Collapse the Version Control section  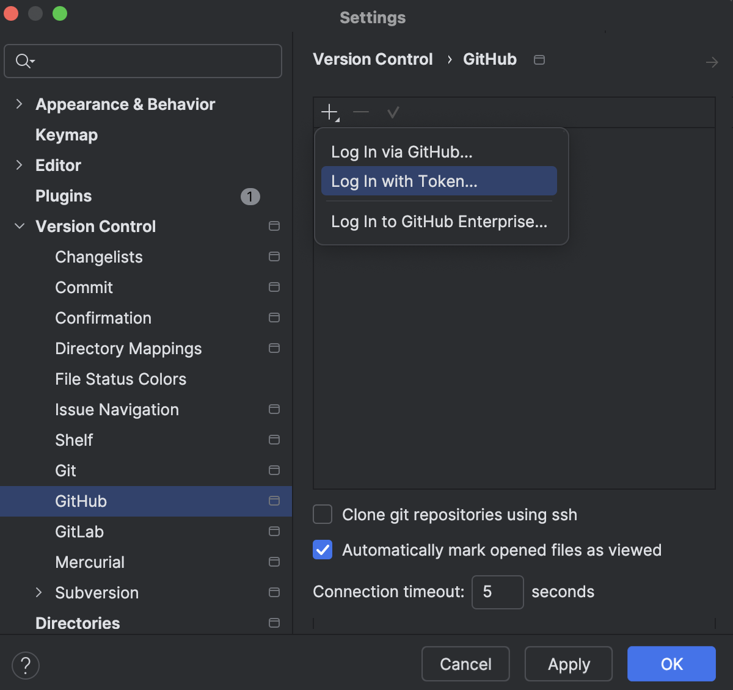19,226
